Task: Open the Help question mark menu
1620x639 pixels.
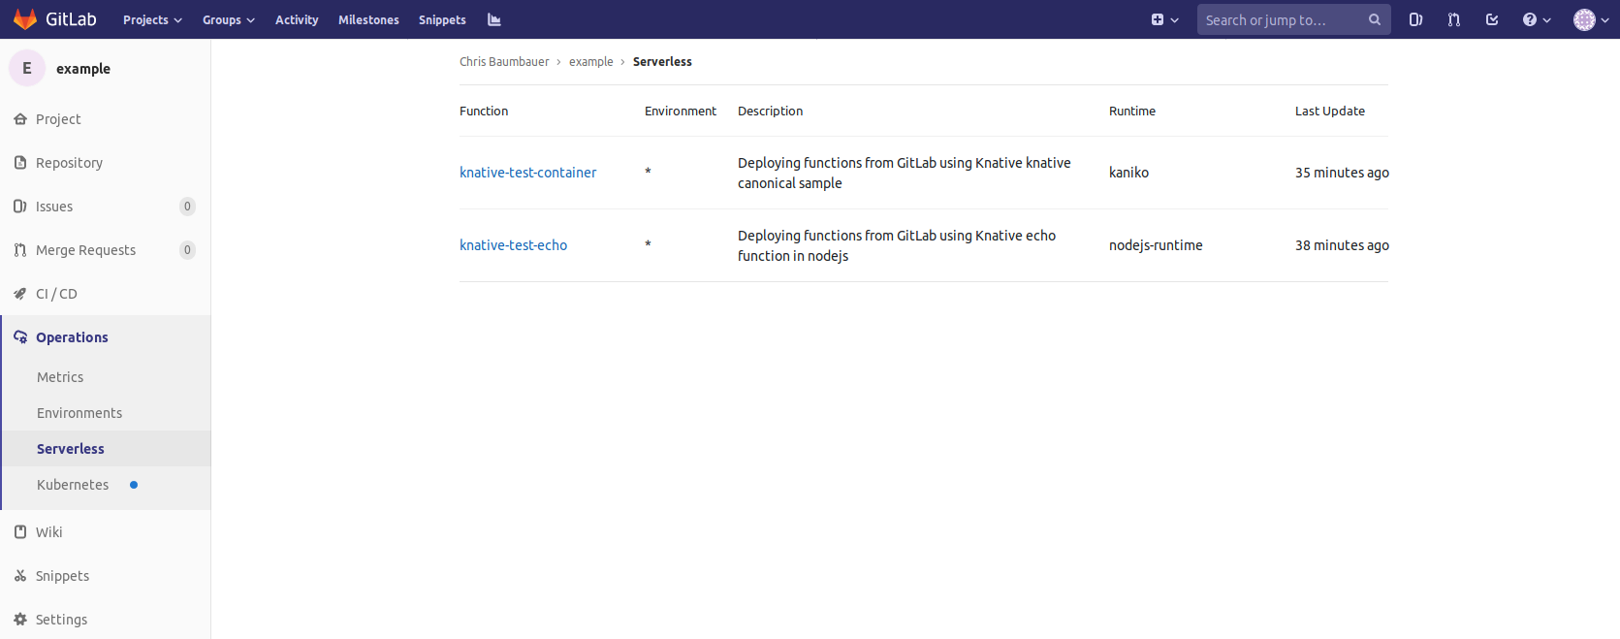Action: [x=1537, y=19]
